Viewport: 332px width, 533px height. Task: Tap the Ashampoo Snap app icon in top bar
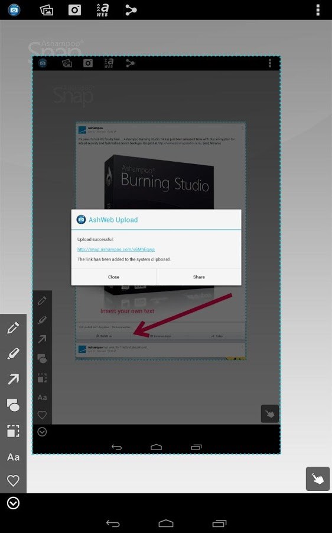(14, 10)
